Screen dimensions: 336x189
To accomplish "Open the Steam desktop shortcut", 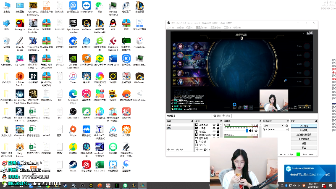I will tap(73, 166).
